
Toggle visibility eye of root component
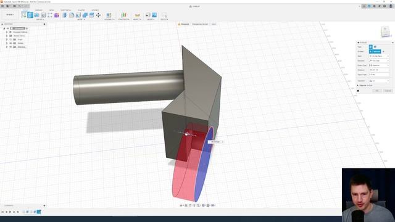(x=8, y=28)
